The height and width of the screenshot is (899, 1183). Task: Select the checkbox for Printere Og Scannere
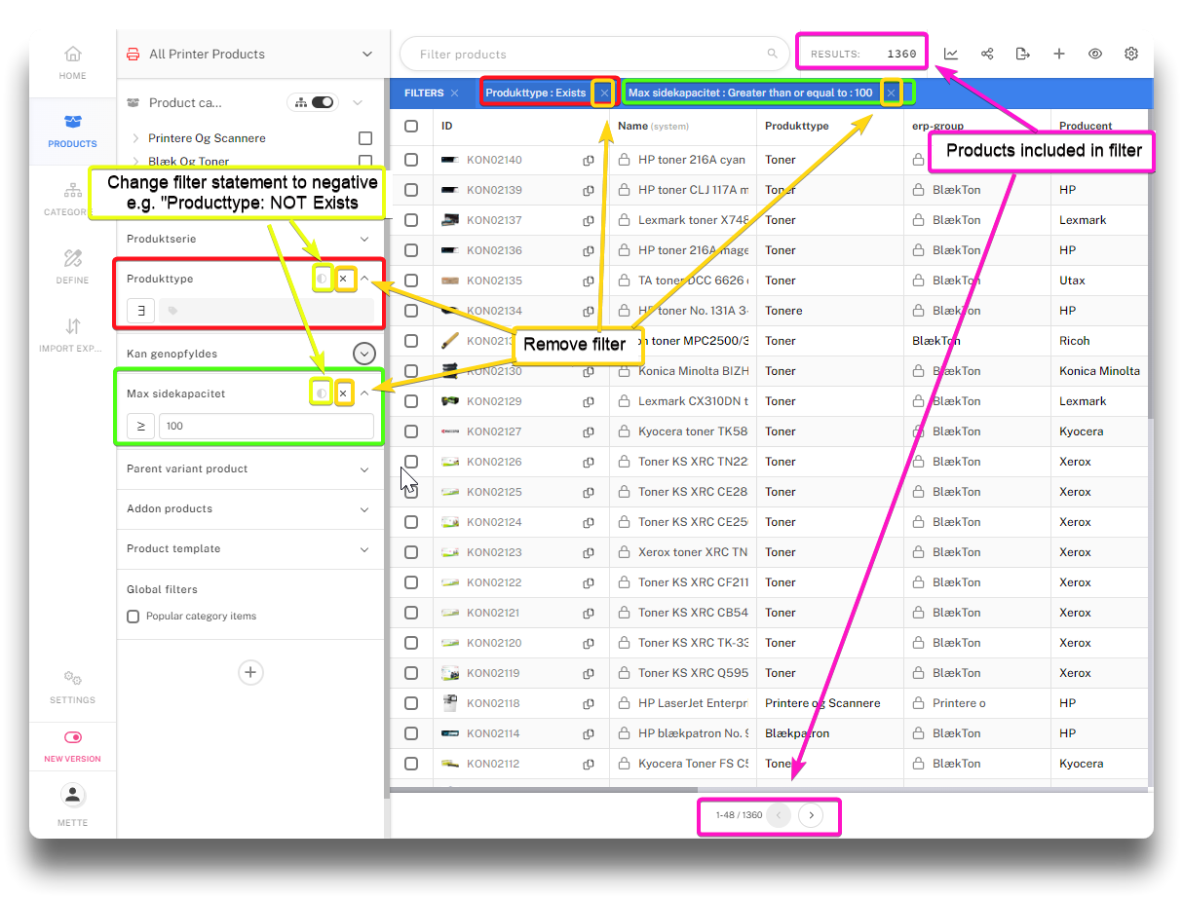[x=365, y=138]
